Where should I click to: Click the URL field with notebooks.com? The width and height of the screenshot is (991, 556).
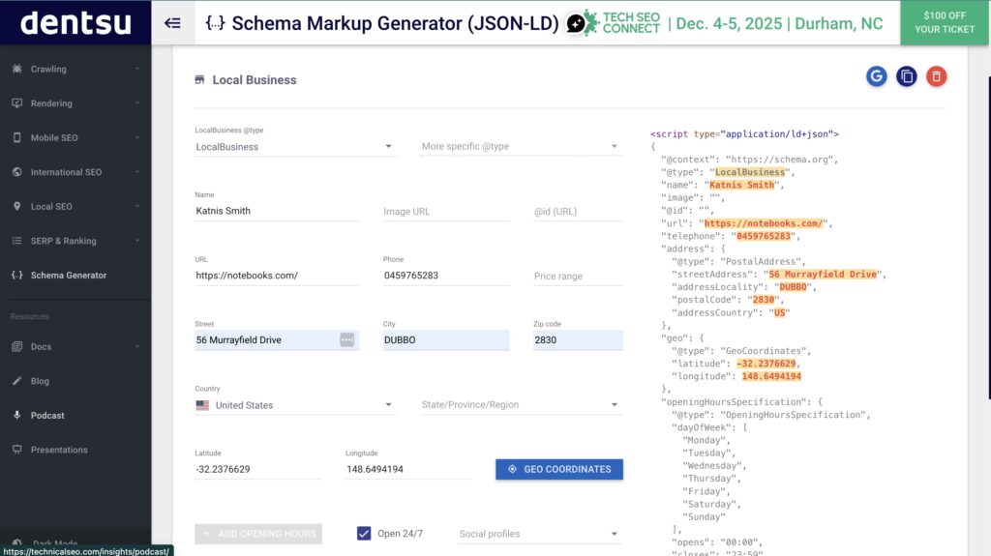[277, 276]
